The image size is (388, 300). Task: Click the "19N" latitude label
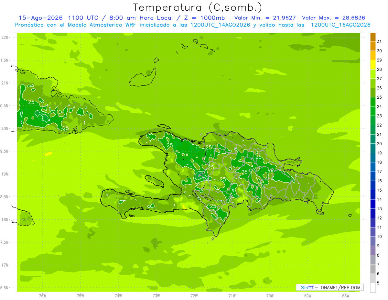click(x=5, y=174)
